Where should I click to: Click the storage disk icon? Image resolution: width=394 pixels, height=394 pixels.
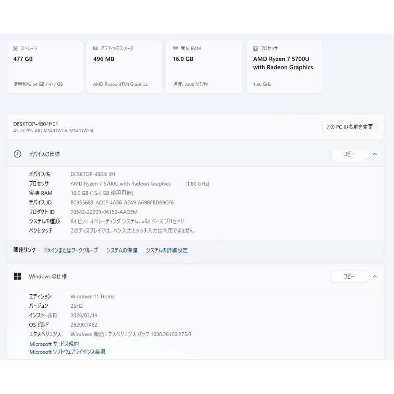tap(15, 49)
